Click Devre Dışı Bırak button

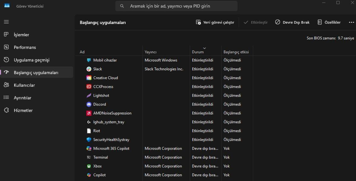(x=292, y=22)
